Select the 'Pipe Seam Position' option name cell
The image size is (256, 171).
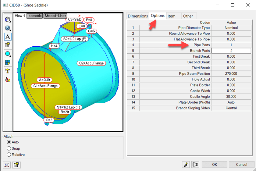coord(175,74)
